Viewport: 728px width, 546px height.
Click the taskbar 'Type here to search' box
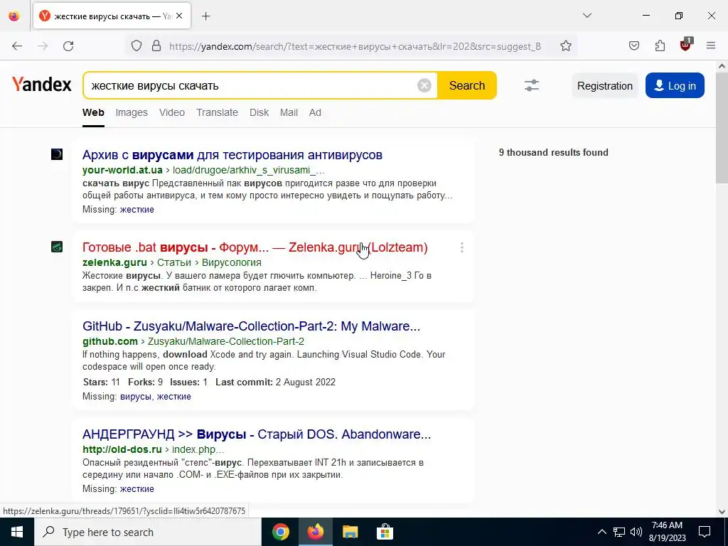point(148,532)
